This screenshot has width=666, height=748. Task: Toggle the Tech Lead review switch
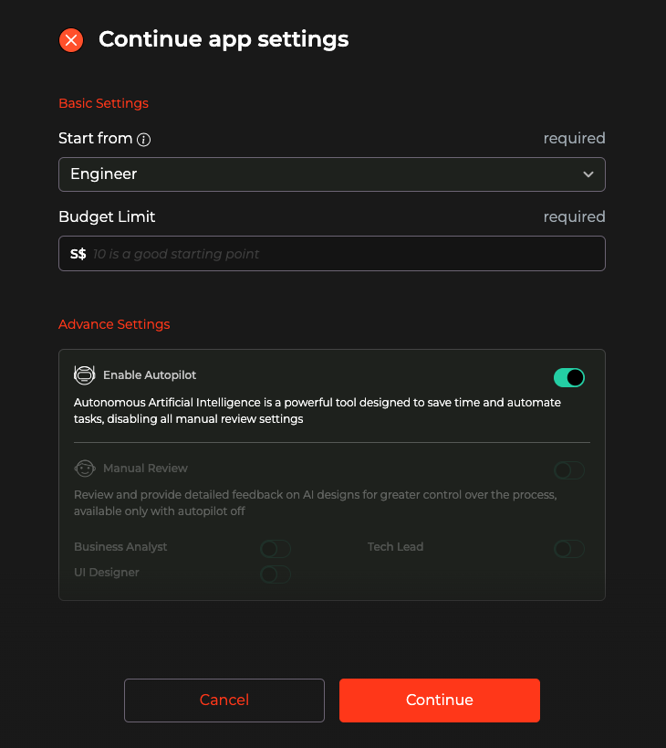(568, 549)
